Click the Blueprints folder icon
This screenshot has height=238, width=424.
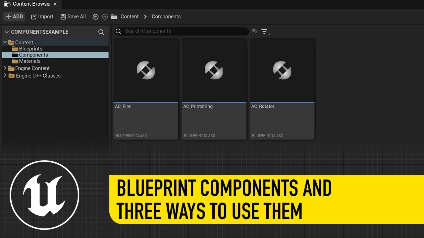pyautogui.click(x=15, y=49)
